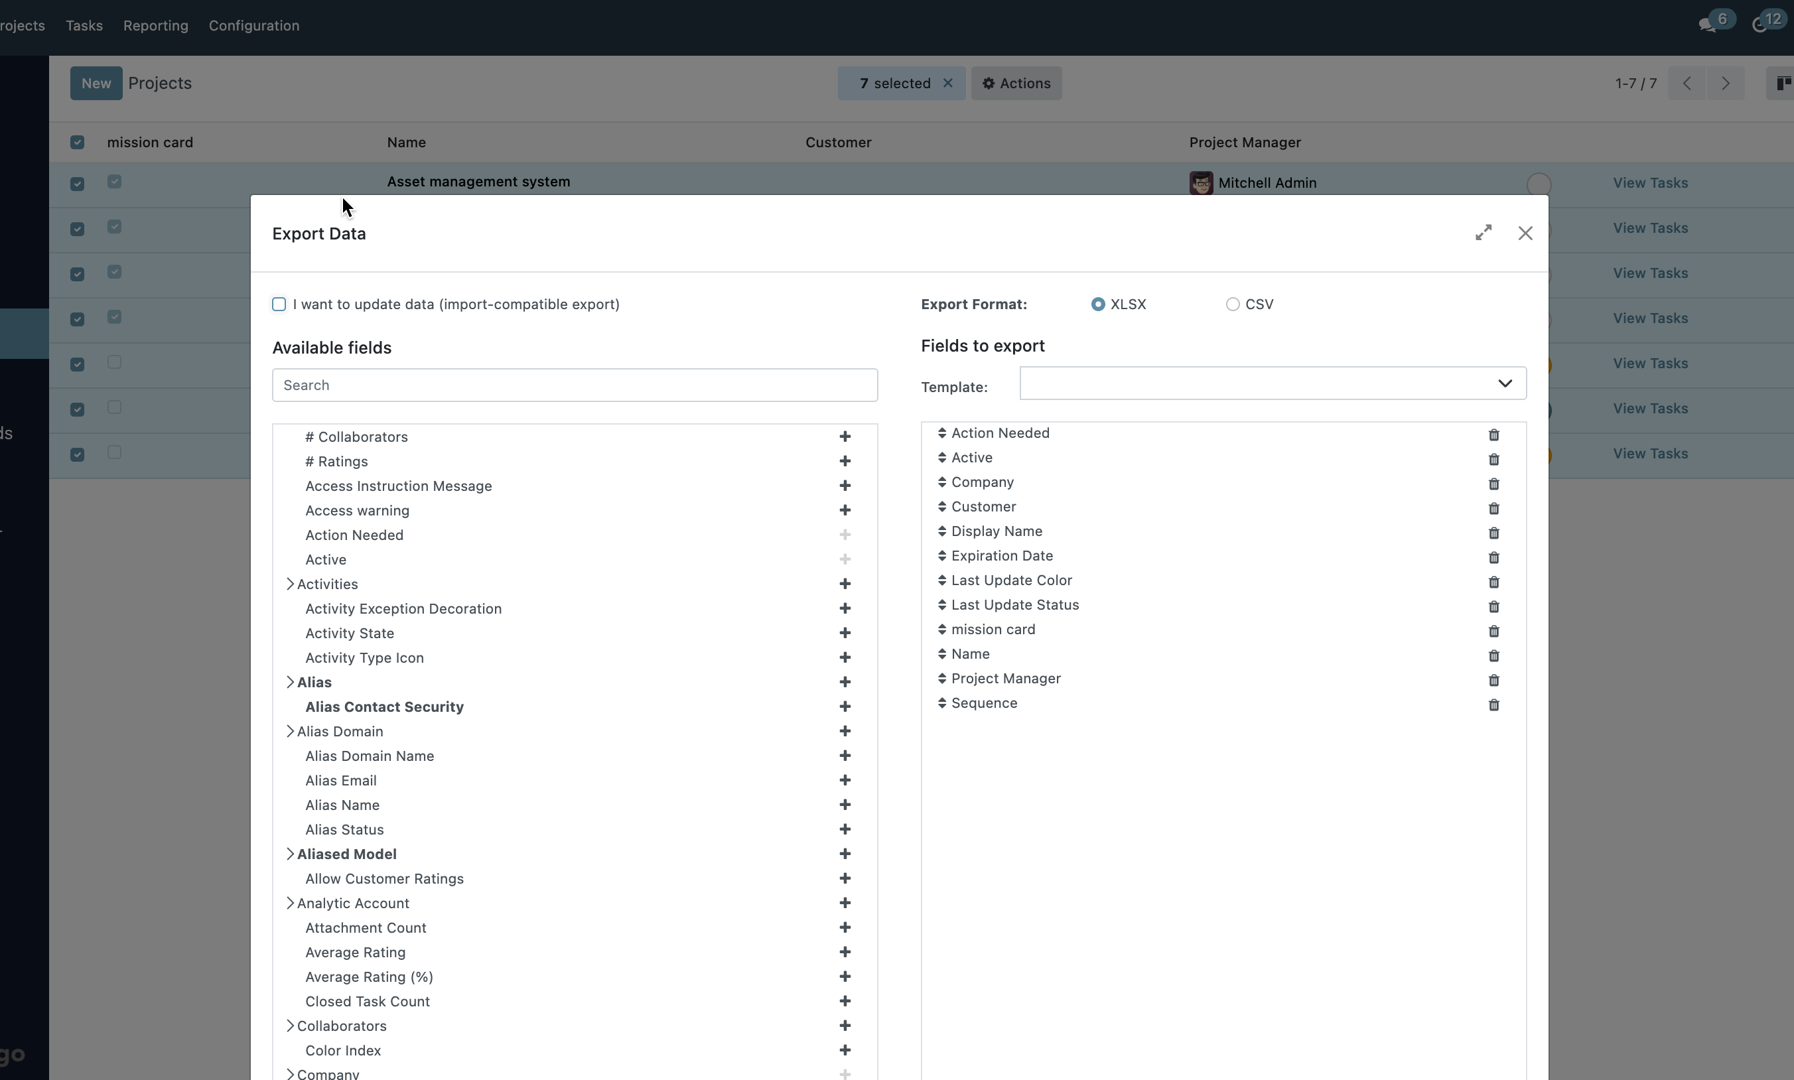This screenshot has height=1080, width=1794.
Task: Click the Actions button
Action: pos(1016,83)
